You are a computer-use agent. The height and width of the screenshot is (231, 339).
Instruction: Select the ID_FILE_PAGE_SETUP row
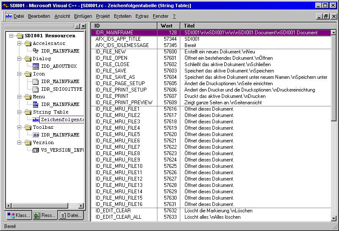coord(211,83)
